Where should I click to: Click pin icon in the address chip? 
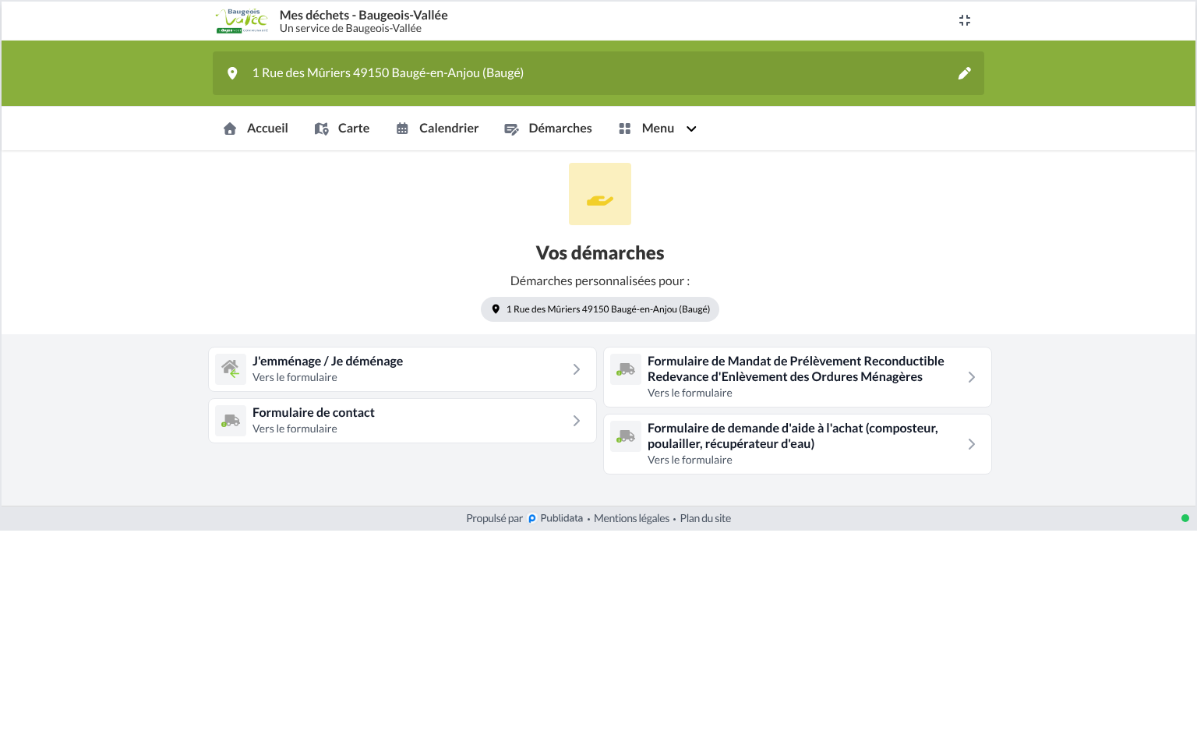point(496,309)
